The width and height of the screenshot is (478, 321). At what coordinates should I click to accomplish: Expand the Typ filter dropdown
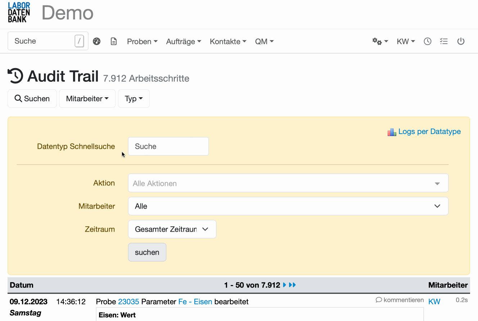coord(134,98)
